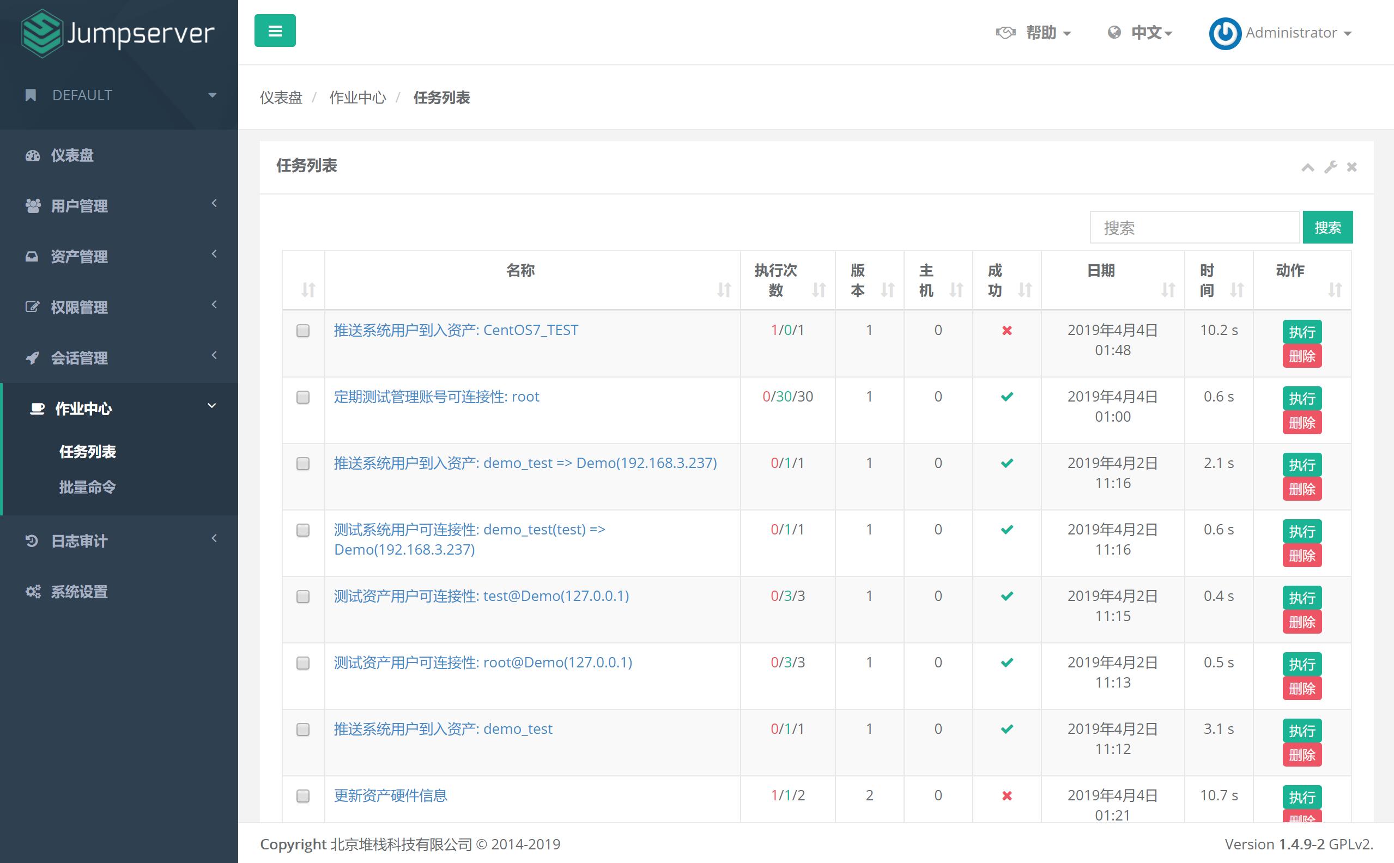Click the 日志审计 history icon
The image size is (1394, 863).
click(x=32, y=541)
